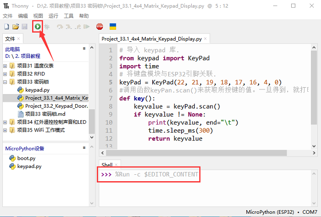Screen dimensions: 321x217
Task: Click the 此电脑 link in files panel
Action: [12, 49]
